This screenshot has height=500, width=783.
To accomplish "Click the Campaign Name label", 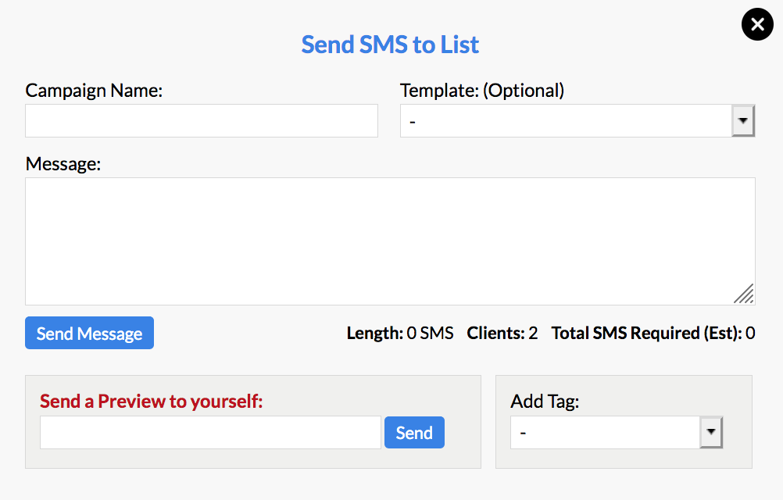I will tap(94, 91).
